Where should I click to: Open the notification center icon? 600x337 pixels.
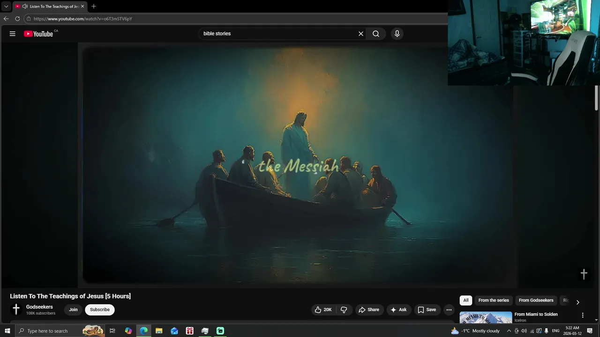(590, 331)
